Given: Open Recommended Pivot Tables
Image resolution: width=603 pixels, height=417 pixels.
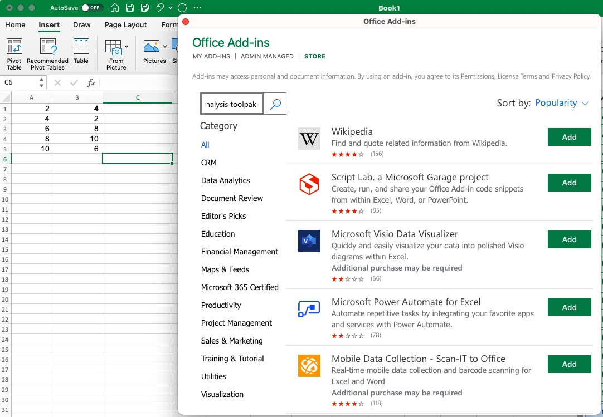Looking at the screenshot, I should 48,54.
